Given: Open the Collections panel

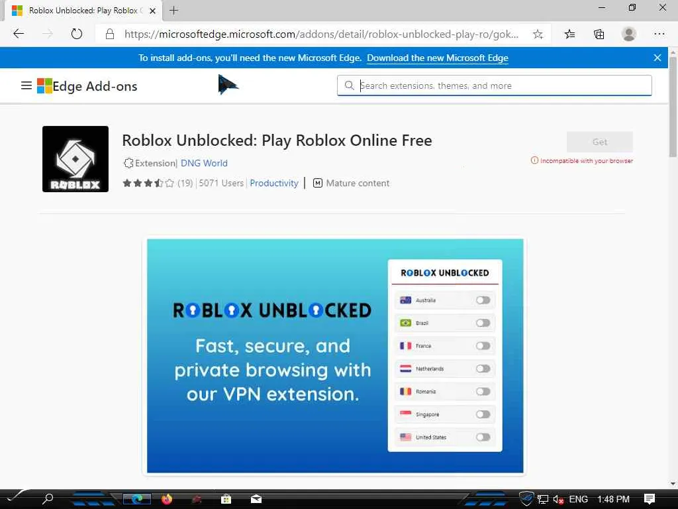Looking at the screenshot, I should [599, 34].
